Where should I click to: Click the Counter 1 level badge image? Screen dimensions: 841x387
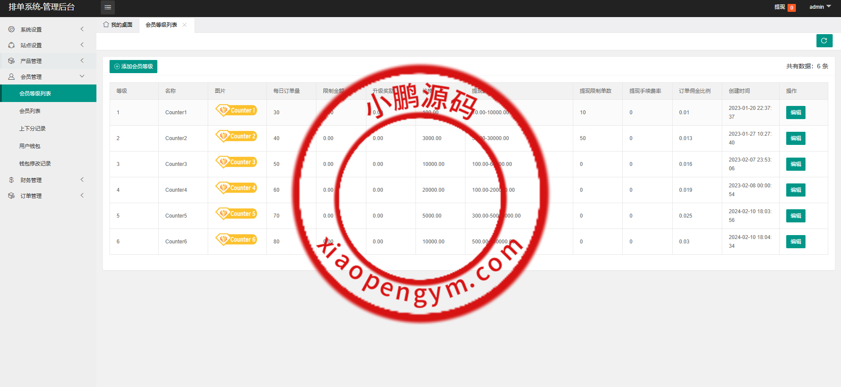pyautogui.click(x=236, y=110)
